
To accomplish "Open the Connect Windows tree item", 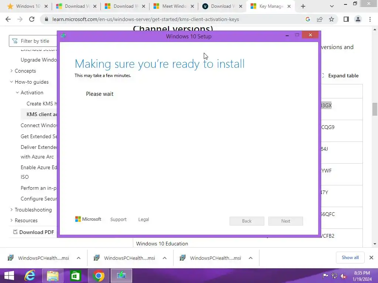I will coord(39,125).
